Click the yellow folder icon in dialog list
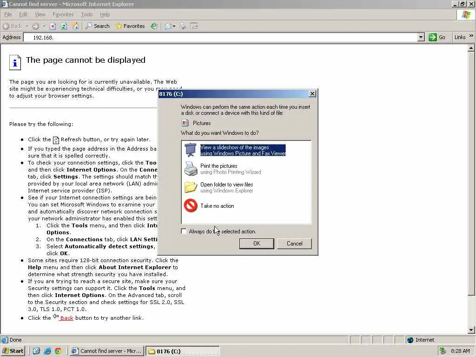 [x=191, y=187]
